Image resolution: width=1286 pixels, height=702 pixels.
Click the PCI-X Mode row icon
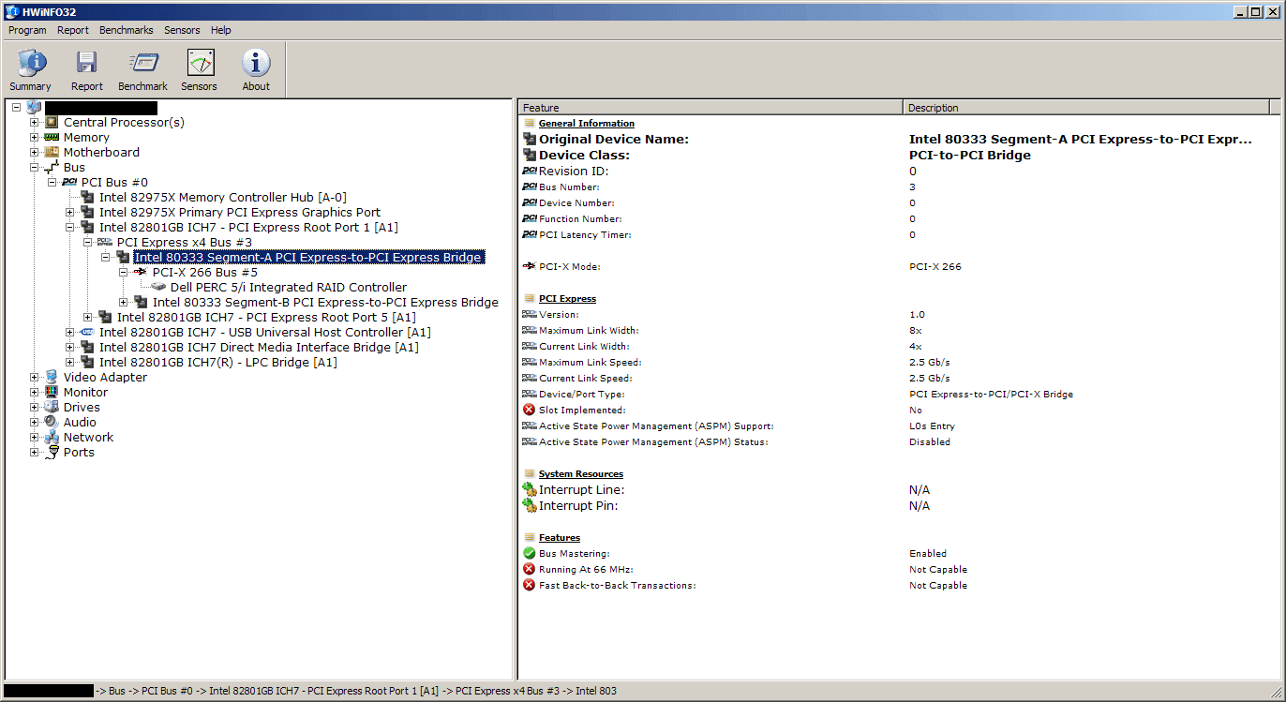[x=530, y=266]
